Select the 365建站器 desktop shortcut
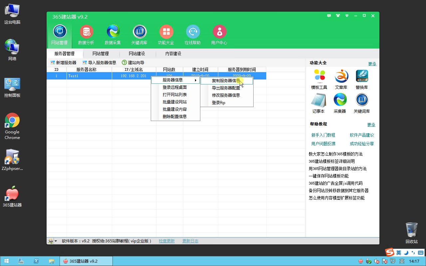Viewport: 426px width, 266px height. tap(12, 197)
